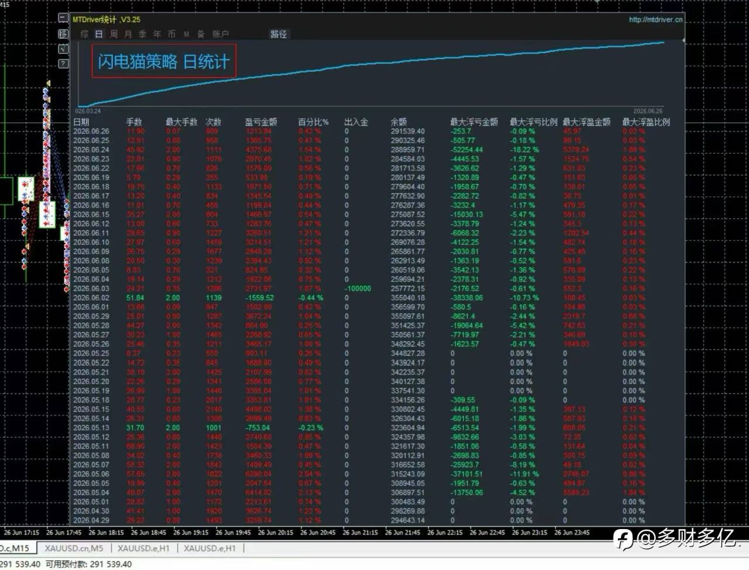Select the 季 quarterly statistics tab
The width and height of the screenshot is (749, 570).
(x=143, y=34)
